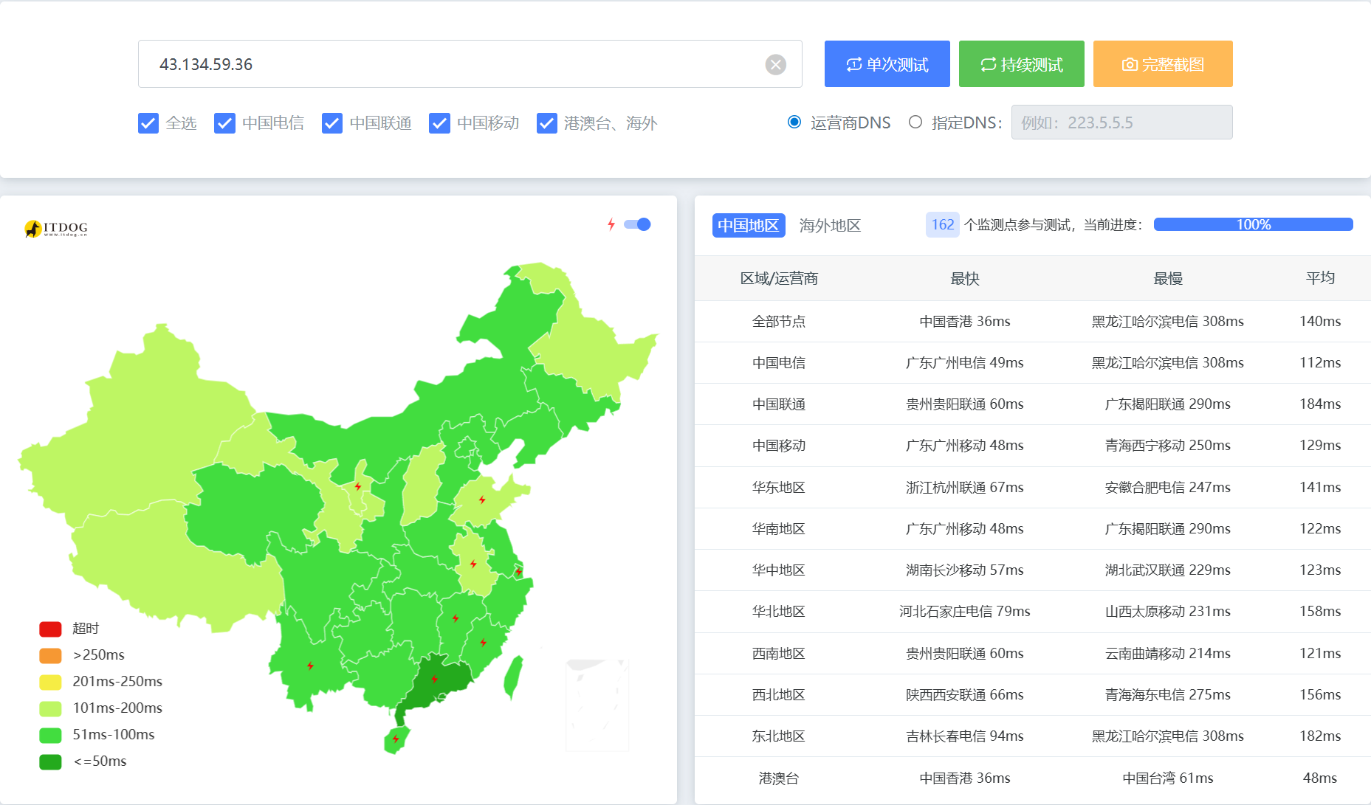Select the 指定DNS radio button
This screenshot has height=805, width=1371.
(x=915, y=122)
